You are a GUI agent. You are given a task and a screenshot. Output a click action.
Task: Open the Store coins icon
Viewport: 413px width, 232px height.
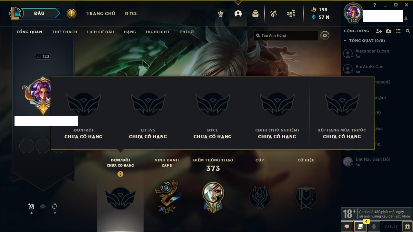coord(291,14)
